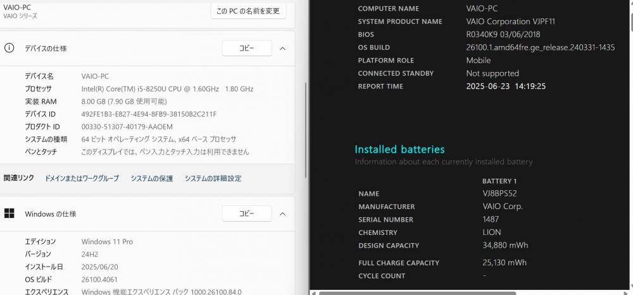Copy the device specifications
Screen dimensions: 633x295
coord(247,49)
